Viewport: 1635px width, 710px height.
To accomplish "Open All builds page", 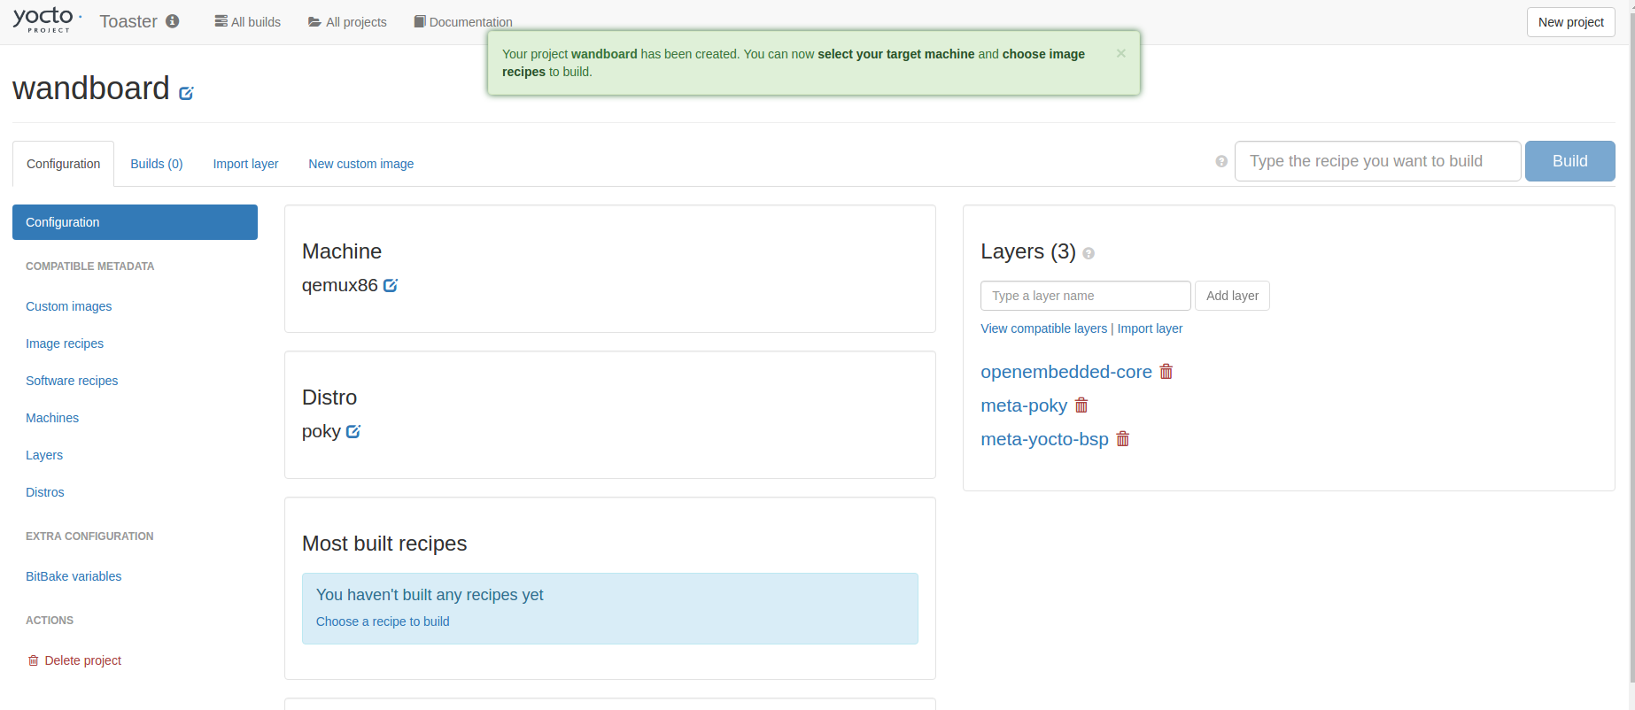I will point(247,22).
